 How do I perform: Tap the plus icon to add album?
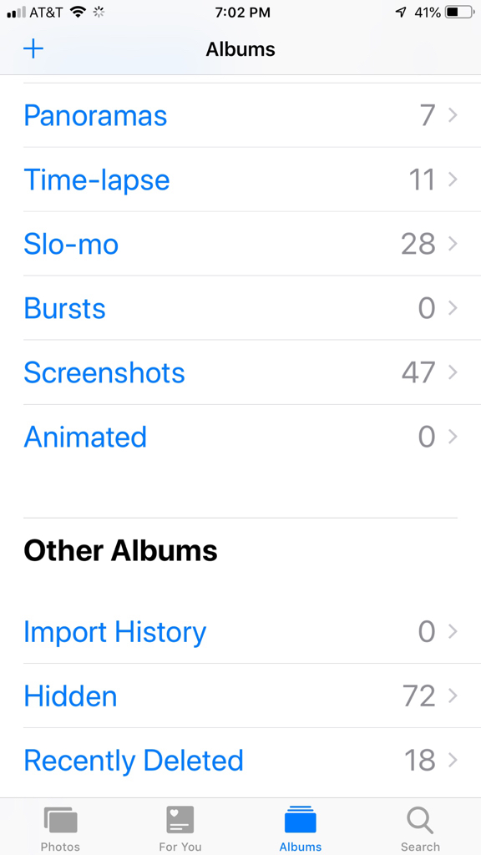tap(33, 49)
